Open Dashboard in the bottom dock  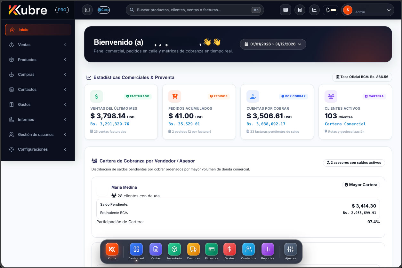pos(136,249)
